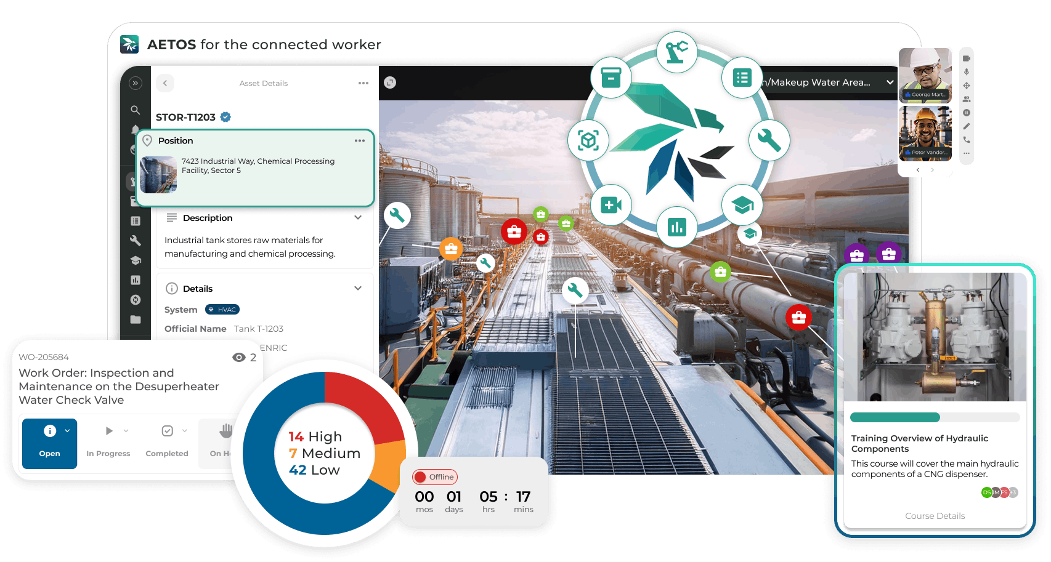This screenshot has height=562, width=1051.
Task: Toggle the Offline status pill
Action: click(435, 477)
